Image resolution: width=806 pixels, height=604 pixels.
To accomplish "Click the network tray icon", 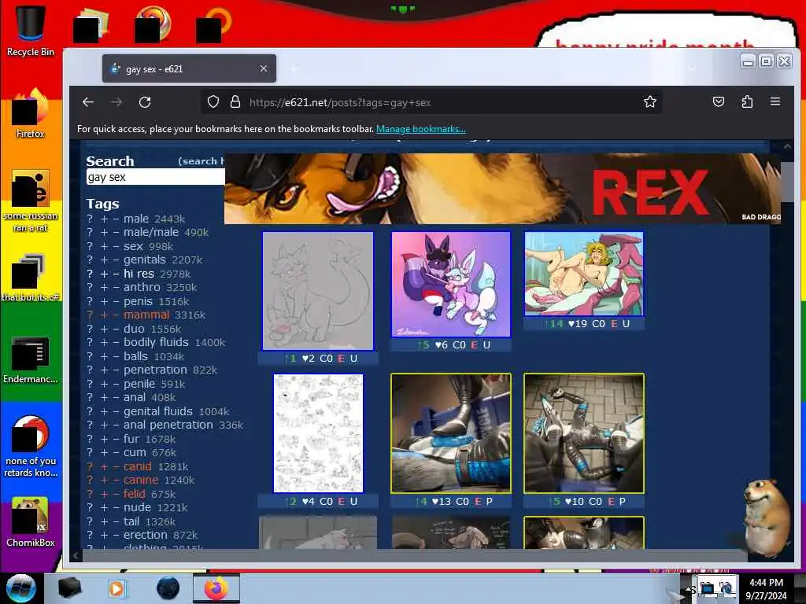I will click(708, 588).
